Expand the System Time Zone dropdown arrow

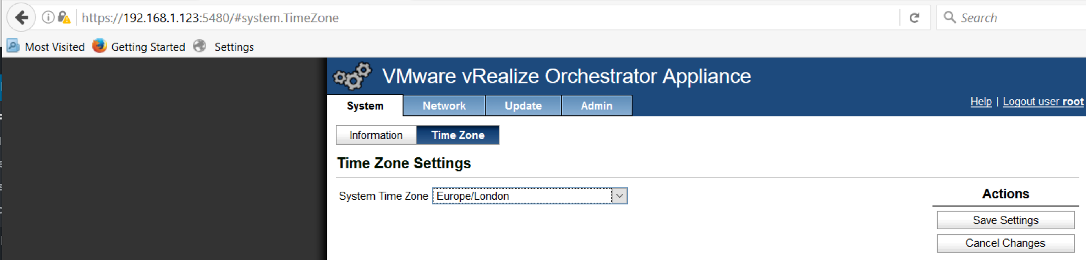click(x=619, y=196)
